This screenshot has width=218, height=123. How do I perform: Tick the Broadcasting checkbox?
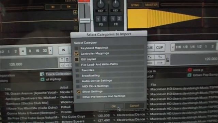(x=77, y=76)
